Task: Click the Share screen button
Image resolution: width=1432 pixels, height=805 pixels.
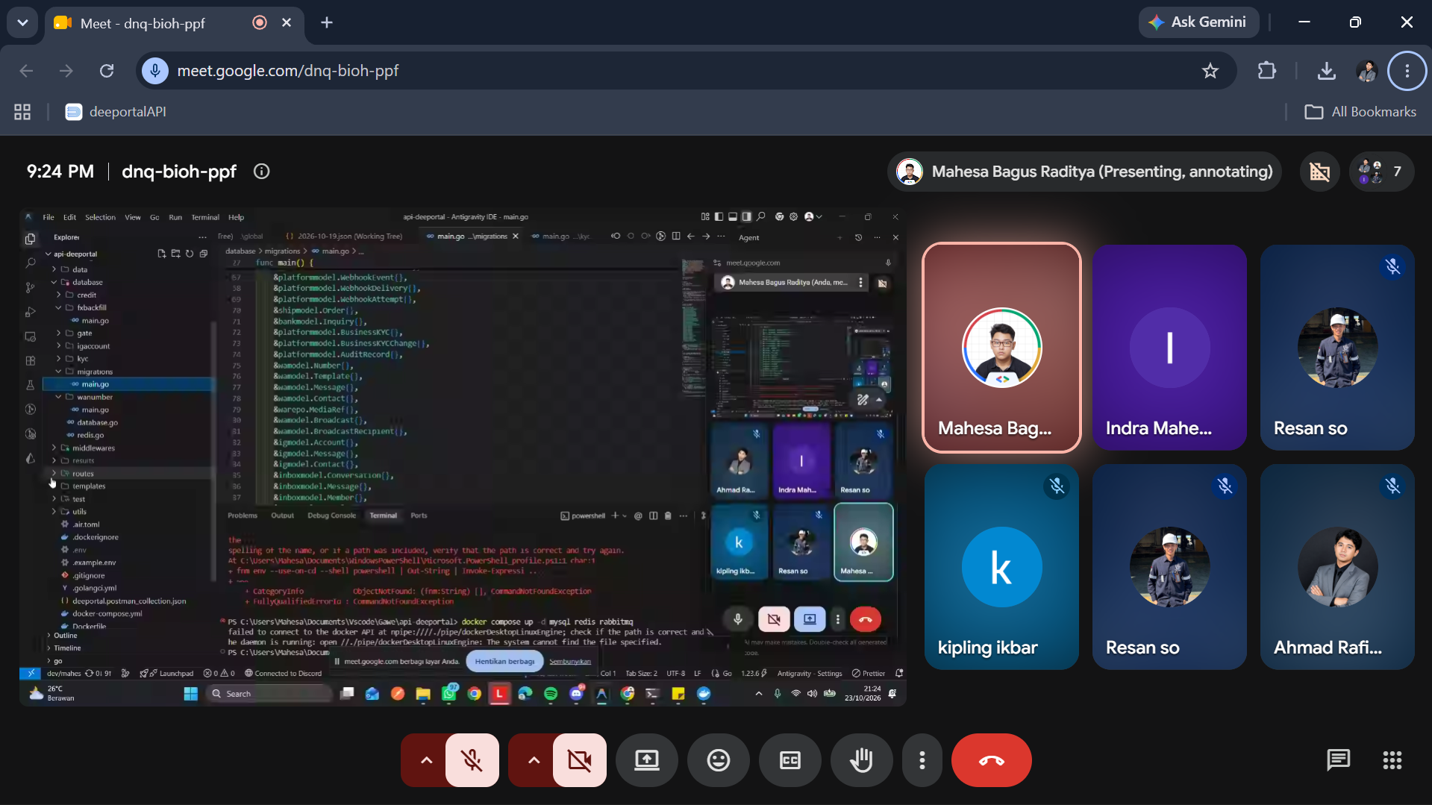Action: click(646, 760)
